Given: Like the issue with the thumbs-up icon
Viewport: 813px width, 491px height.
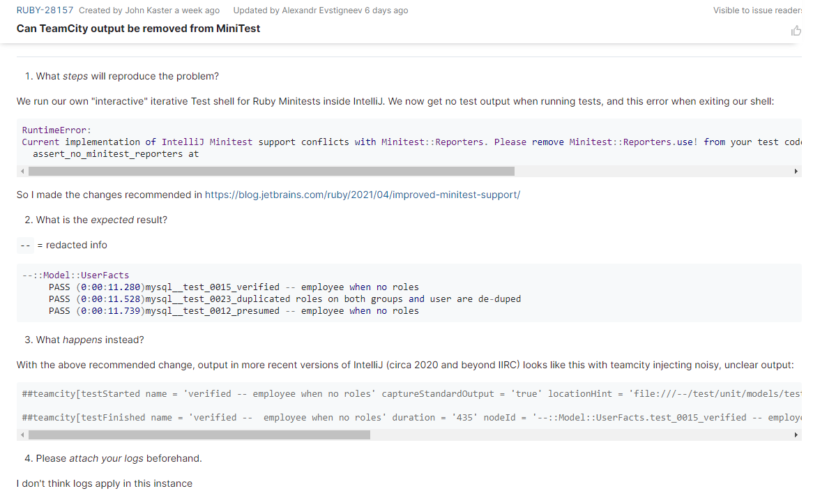Looking at the screenshot, I should tap(796, 31).
